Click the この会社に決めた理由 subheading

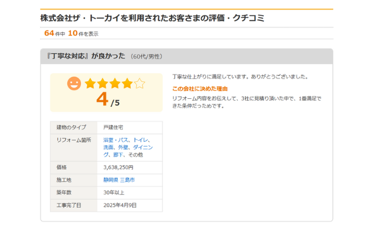[x=200, y=89]
